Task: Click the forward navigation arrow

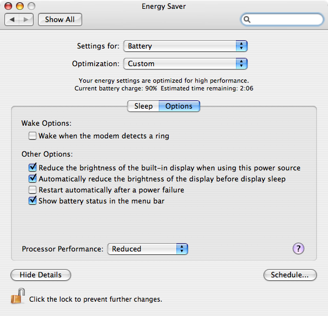Action: pos(26,20)
